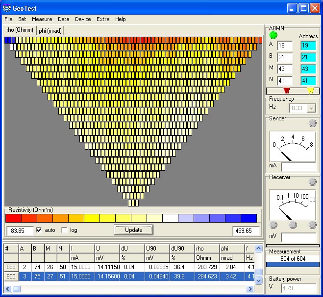The width and height of the screenshot is (323, 297).
Task: Select row 899 in the data table
Action: pos(129,267)
